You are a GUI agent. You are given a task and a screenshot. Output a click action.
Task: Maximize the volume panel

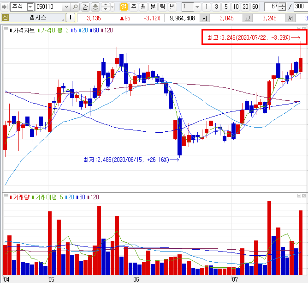[299, 196]
